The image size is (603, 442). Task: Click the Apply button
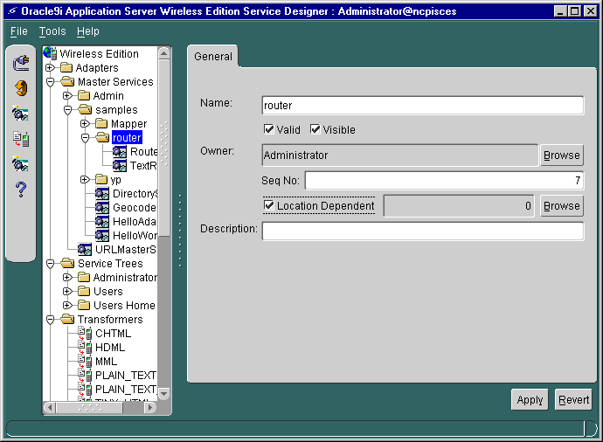(x=530, y=400)
